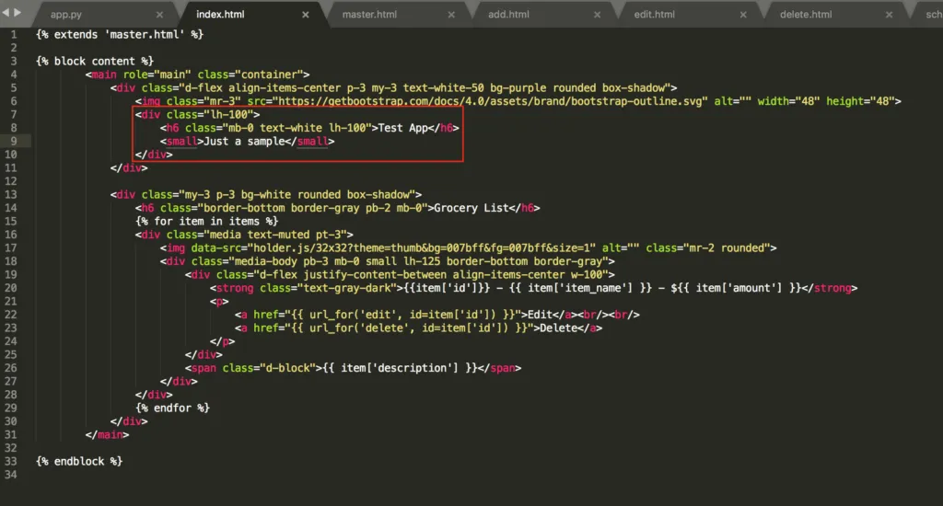Switch to the add.html tab
943x506 pixels.
pyautogui.click(x=508, y=15)
